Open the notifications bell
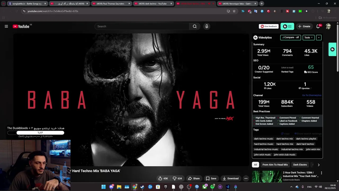Screen dimensions: 339x191 pos(318,26)
